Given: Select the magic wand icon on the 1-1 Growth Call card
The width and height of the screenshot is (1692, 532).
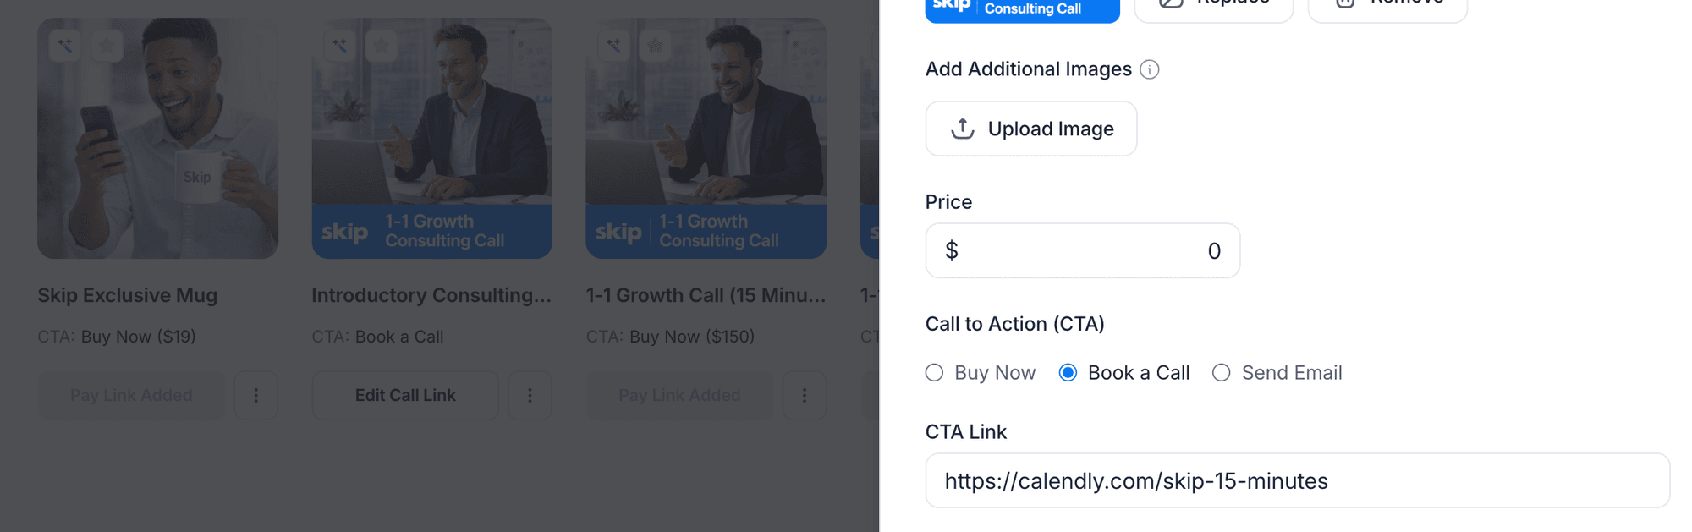Looking at the screenshot, I should tap(614, 47).
